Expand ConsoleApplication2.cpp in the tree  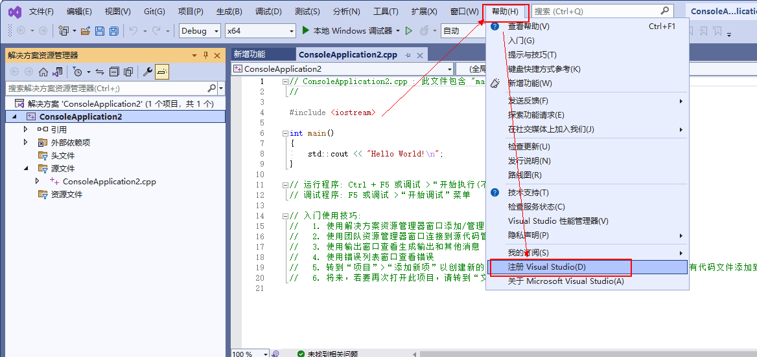pyautogui.click(x=38, y=181)
